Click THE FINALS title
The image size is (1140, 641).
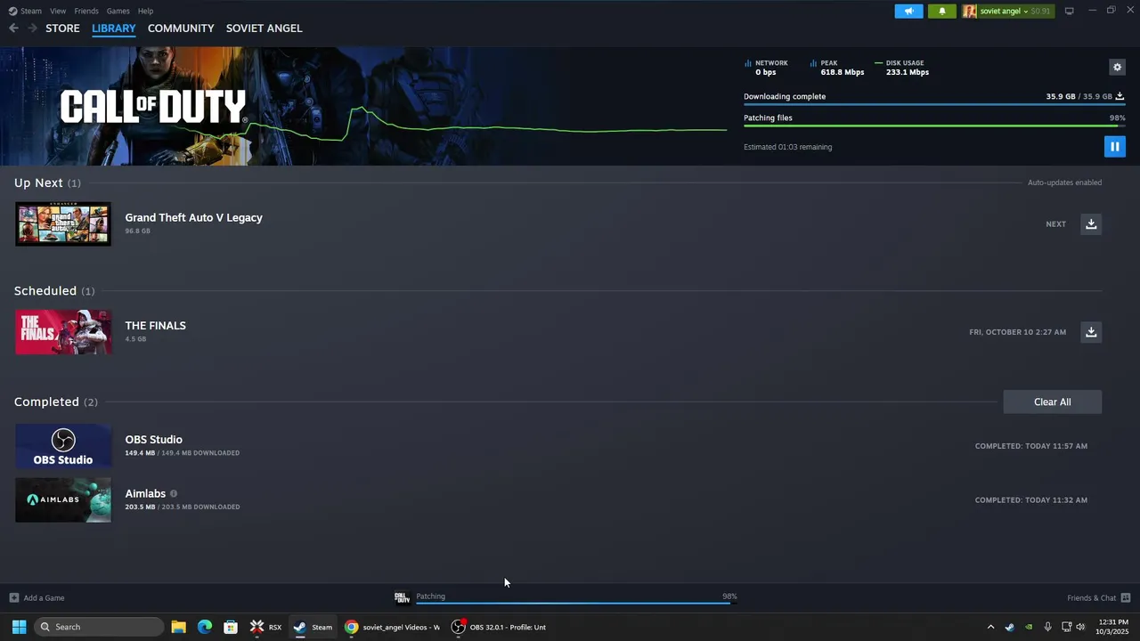[x=155, y=326]
